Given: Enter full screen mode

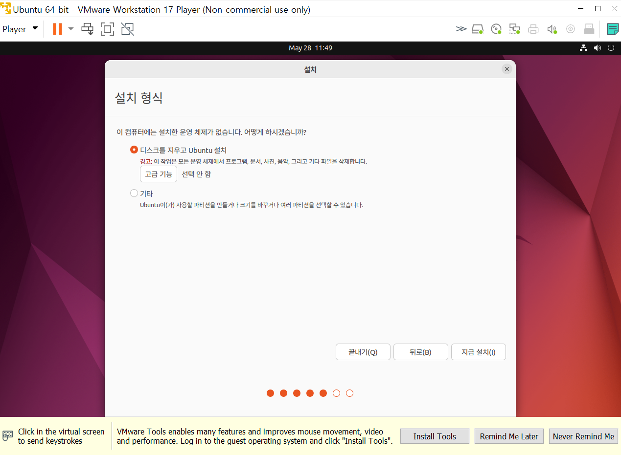Looking at the screenshot, I should click(x=107, y=29).
